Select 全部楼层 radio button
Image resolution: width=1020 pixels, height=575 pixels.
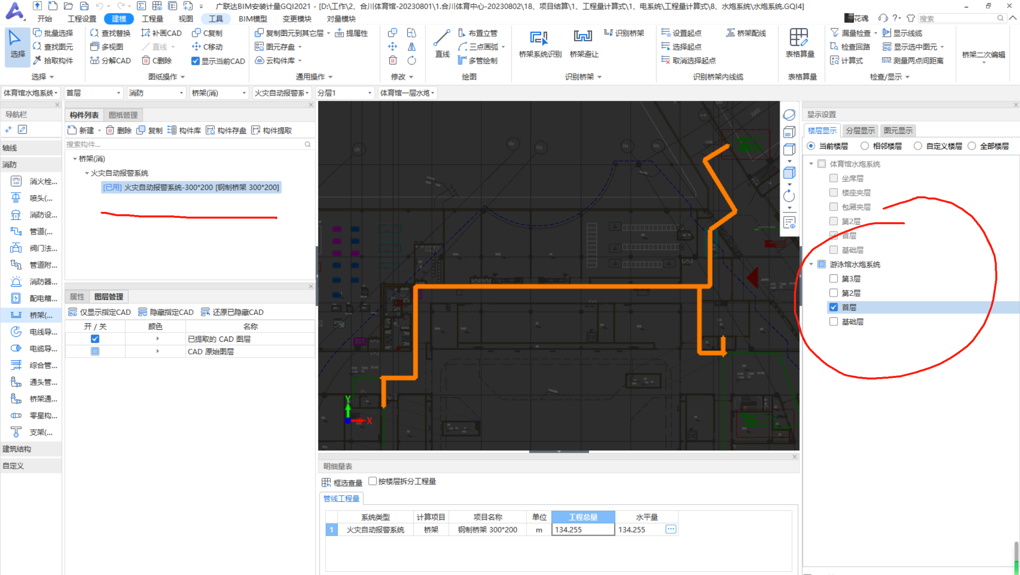point(972,146)
